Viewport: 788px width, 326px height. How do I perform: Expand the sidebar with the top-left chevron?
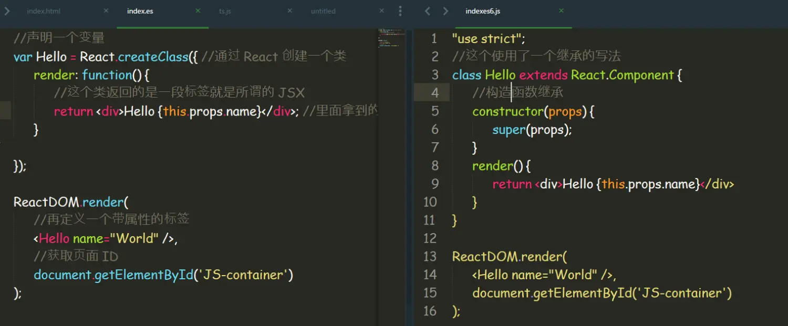(7, 11)
